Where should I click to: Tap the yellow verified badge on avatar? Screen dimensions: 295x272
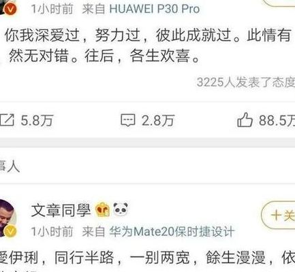[10, 231]
